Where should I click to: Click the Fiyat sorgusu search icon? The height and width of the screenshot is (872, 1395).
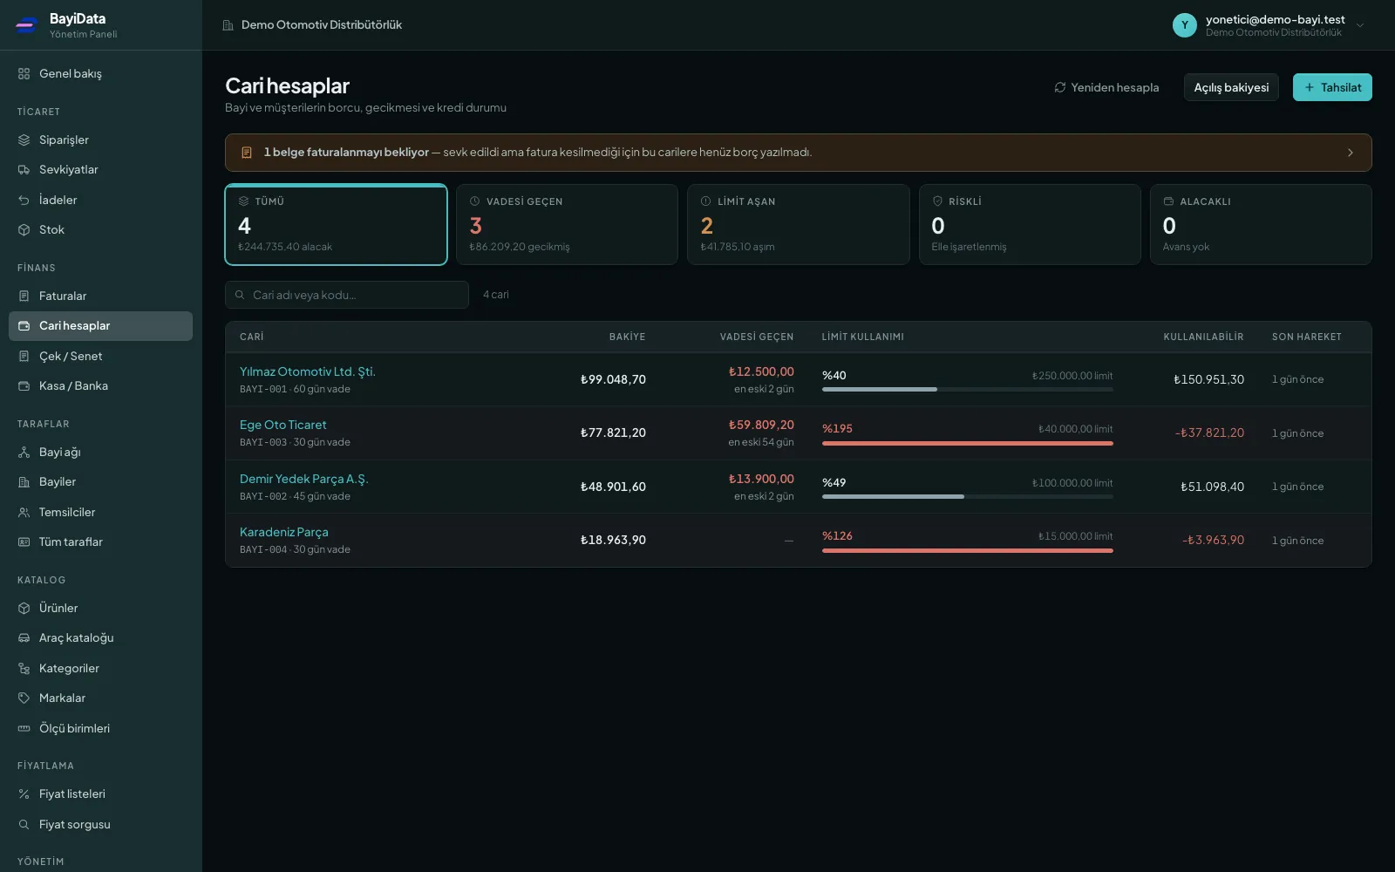click(x=24, y=825)
